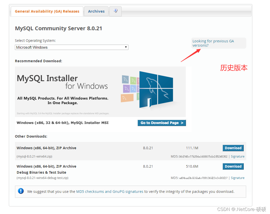Open the MD5 checksums and GnuPG signatures link
The height and width of the screenshot is (214, 270).
(x=110, y=192)
